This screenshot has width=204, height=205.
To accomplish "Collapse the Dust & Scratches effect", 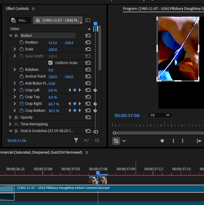I will tap(11, 131).
